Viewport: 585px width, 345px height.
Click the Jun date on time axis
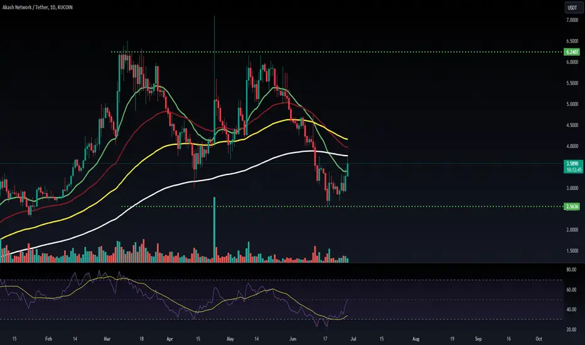pyautogui.click(x=293, y=339)
